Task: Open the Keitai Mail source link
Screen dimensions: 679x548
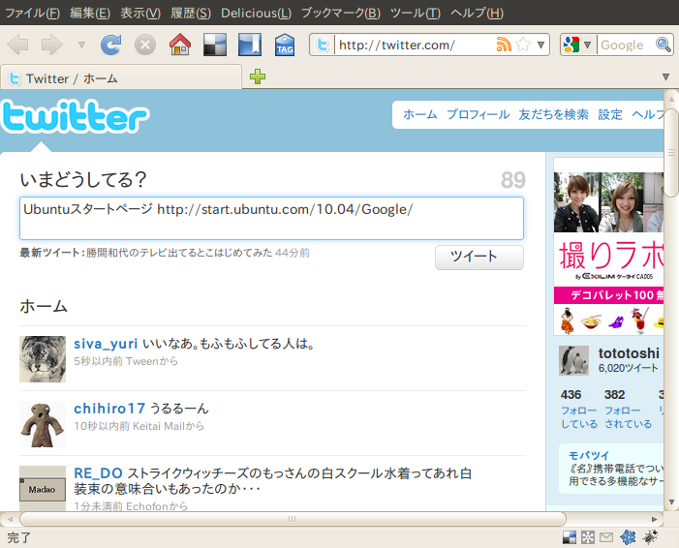Action: pyautogui.click(x=159, y=426)
